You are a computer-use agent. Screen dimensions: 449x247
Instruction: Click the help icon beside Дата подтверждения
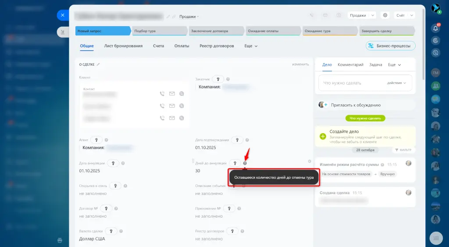tap(247, 140)
